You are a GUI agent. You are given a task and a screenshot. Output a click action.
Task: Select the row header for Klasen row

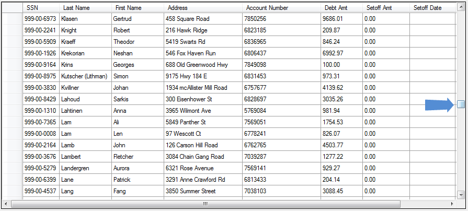pos(12,19)
